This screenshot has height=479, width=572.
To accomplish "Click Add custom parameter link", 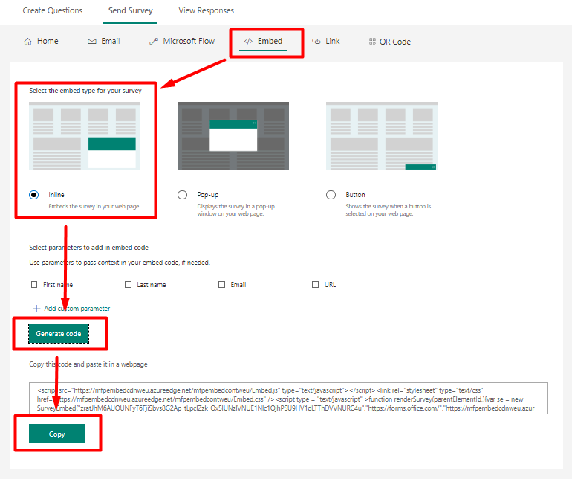I will (x=77, y=309).
